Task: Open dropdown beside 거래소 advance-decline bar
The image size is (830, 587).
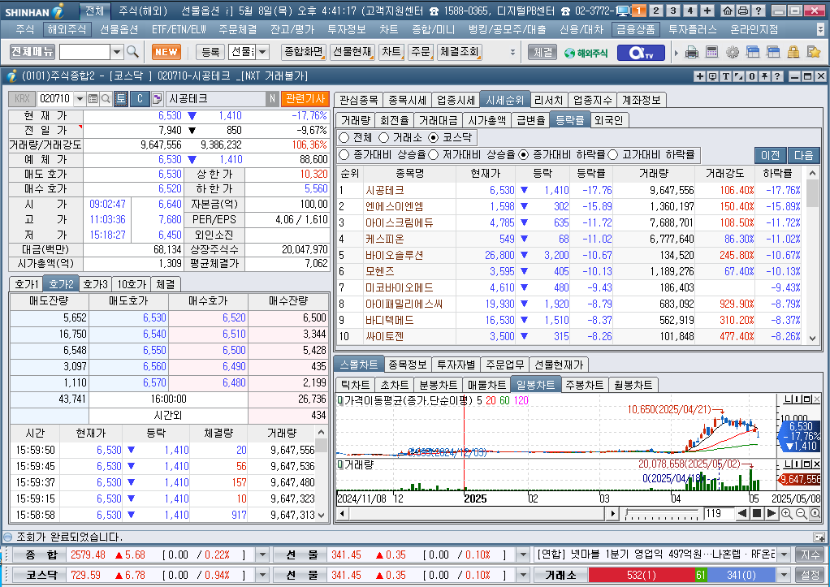Action: click(784, 575)
